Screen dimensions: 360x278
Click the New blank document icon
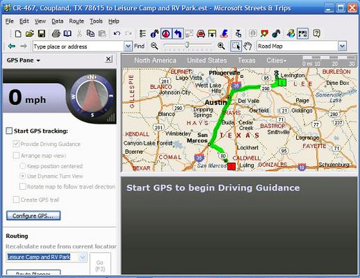18,34
